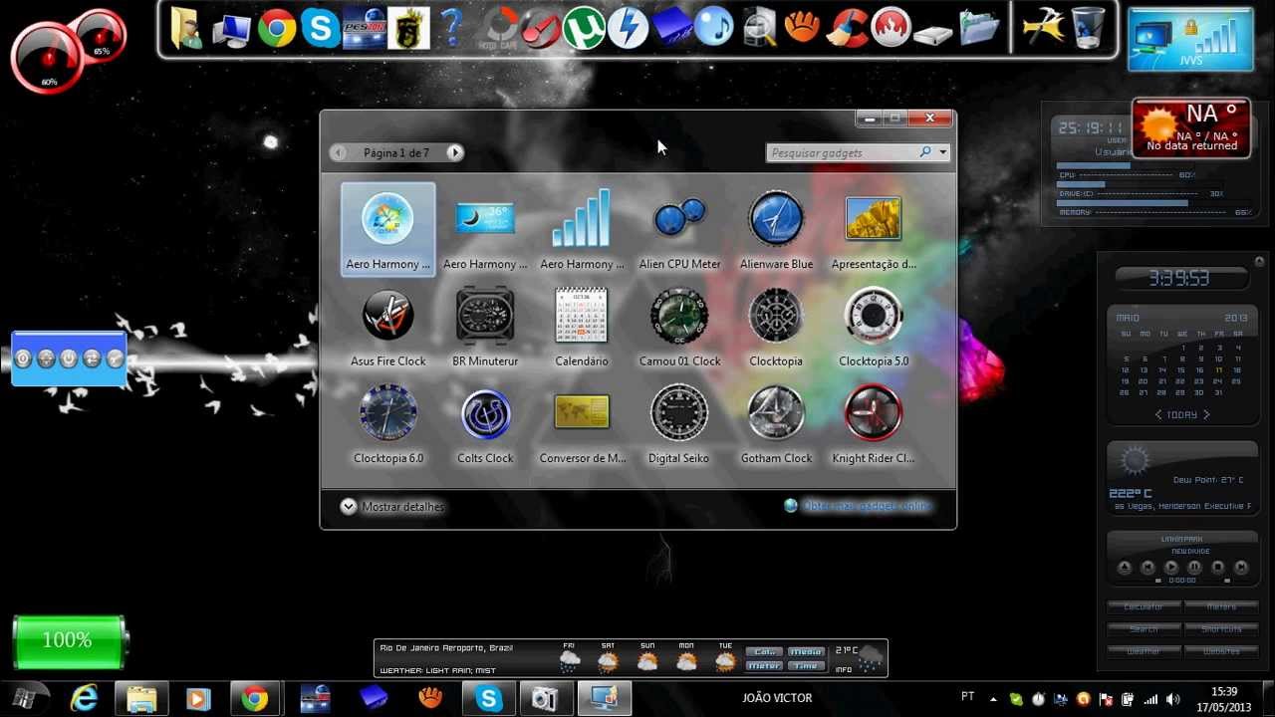The image size is (1275, 717).
Task: Go to next month in sidebar calendar
Action: [1206, 414]
